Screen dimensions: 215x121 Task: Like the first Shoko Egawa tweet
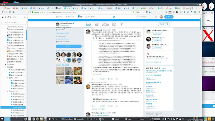tap(109, 79)
